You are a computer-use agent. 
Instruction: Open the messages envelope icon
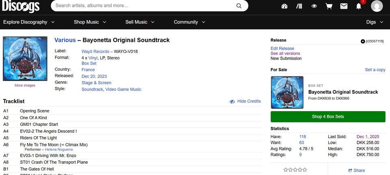[344, 6]
